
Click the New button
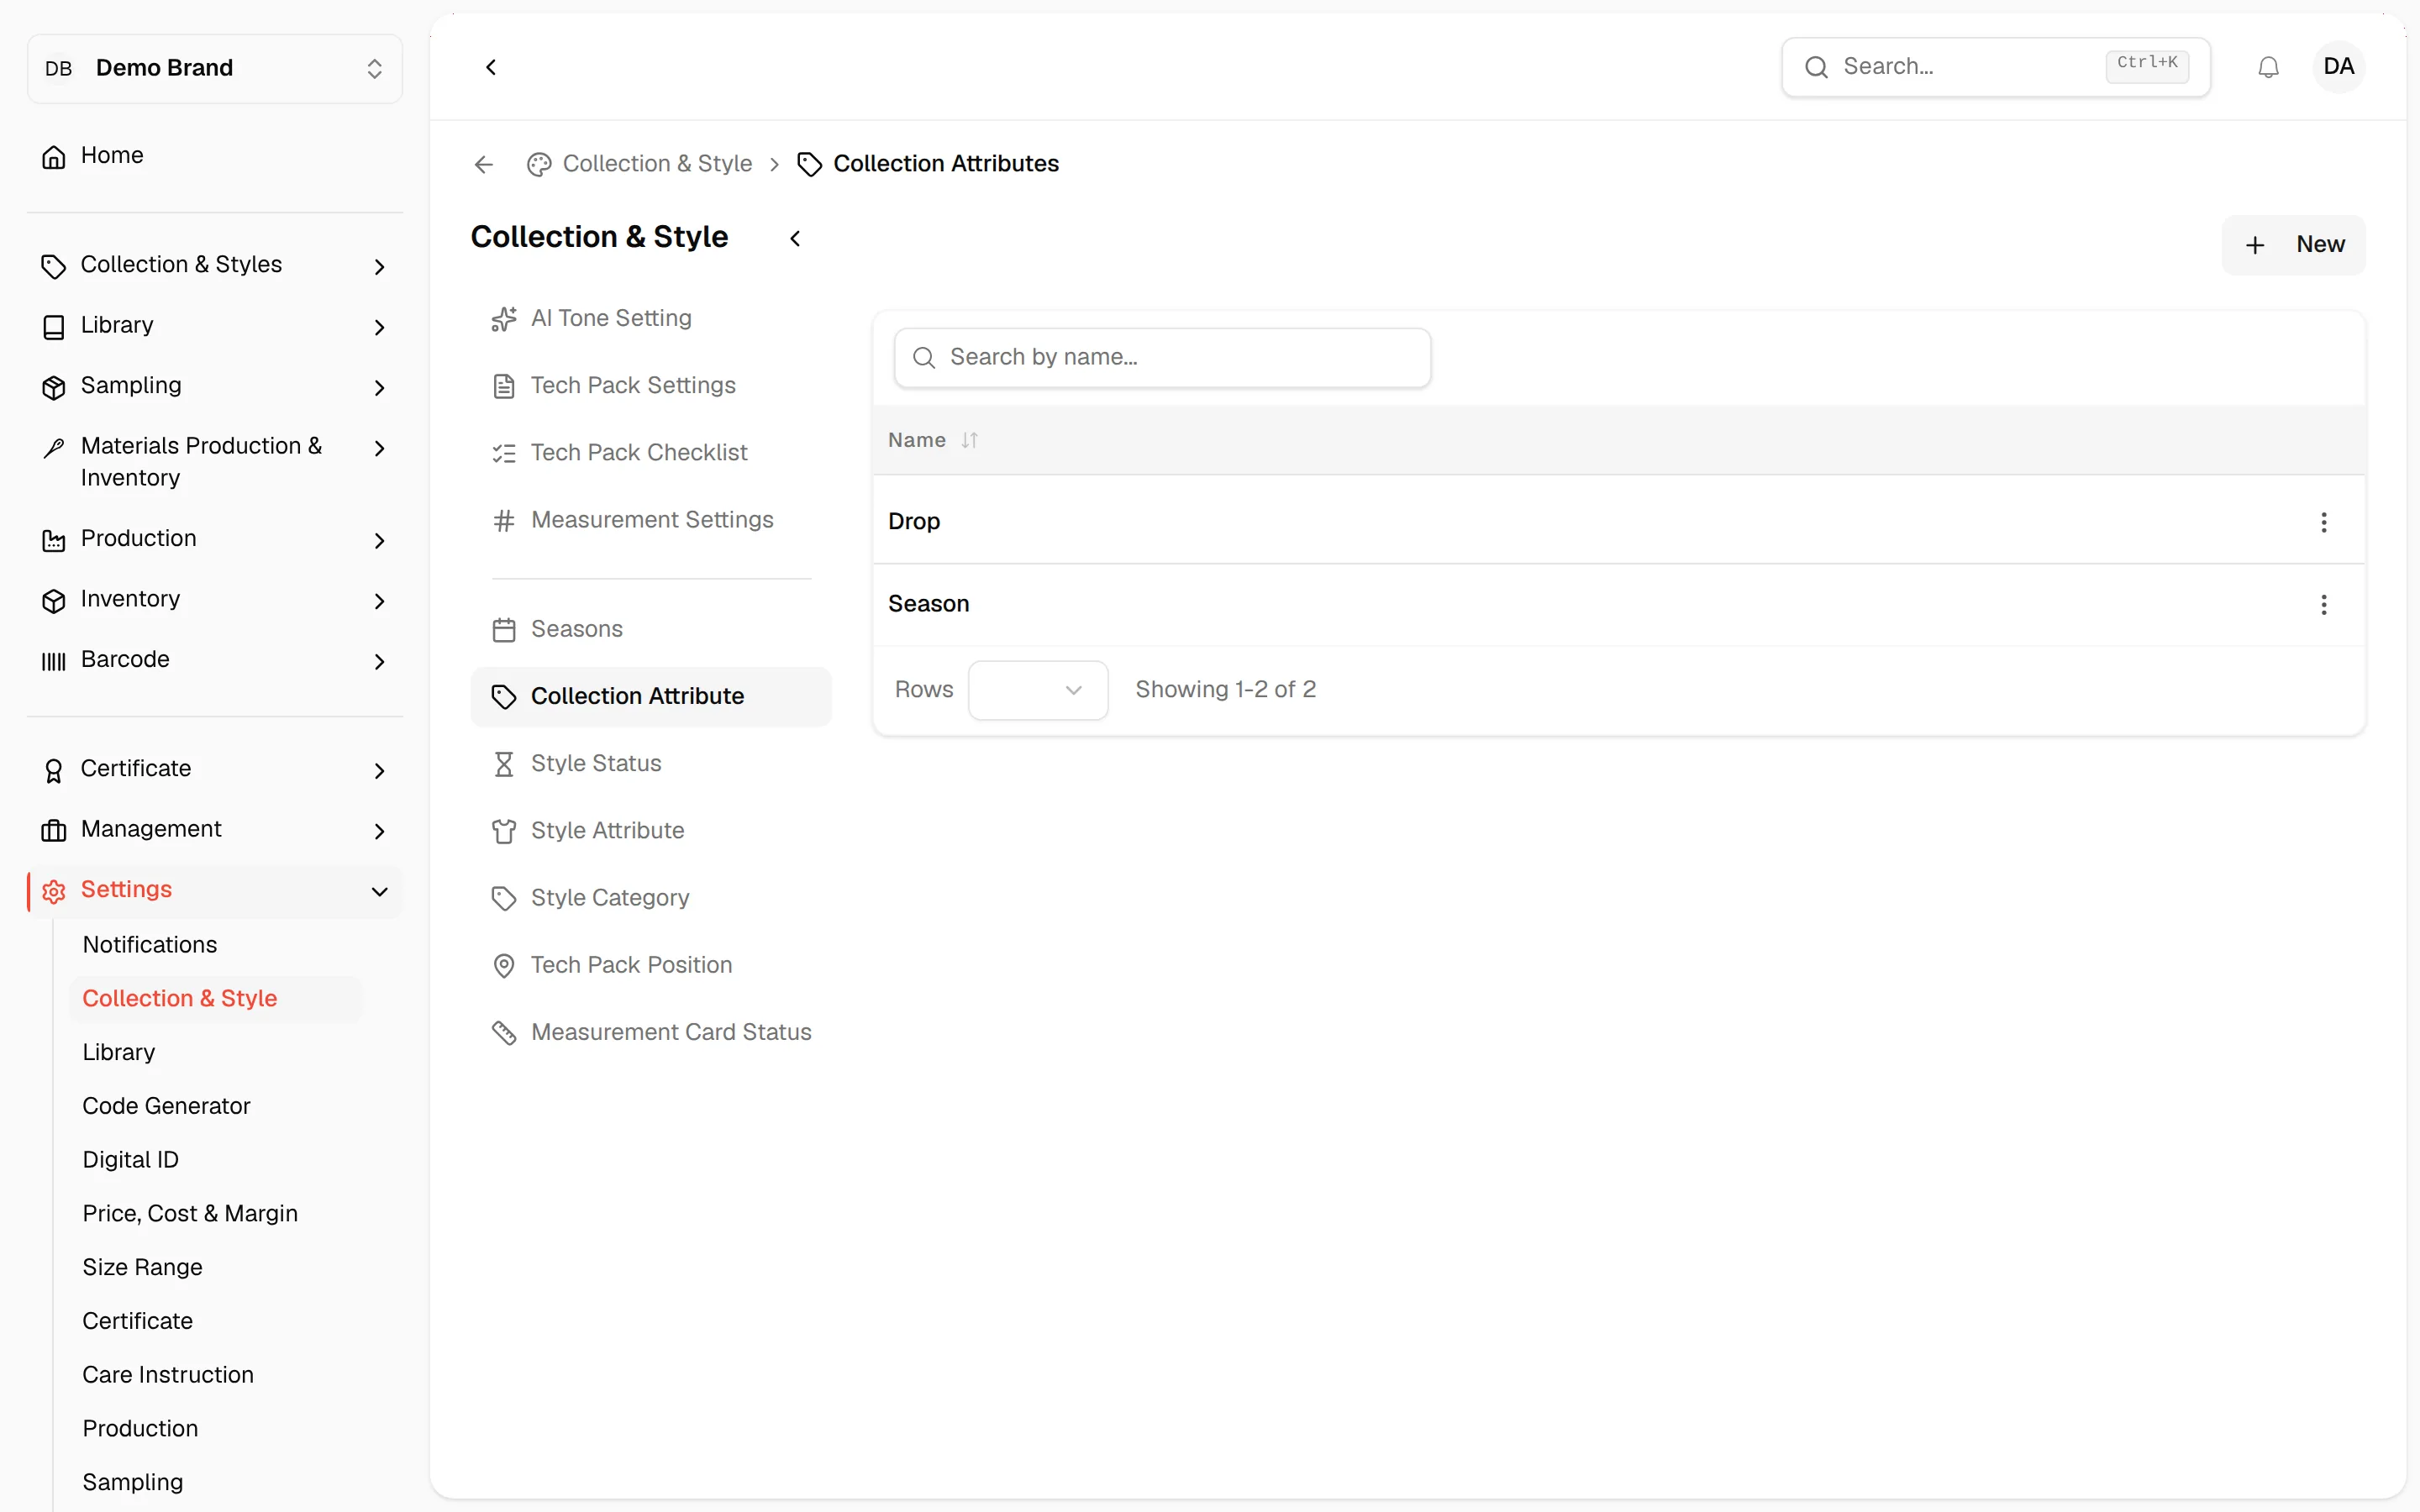(2293, 245)
